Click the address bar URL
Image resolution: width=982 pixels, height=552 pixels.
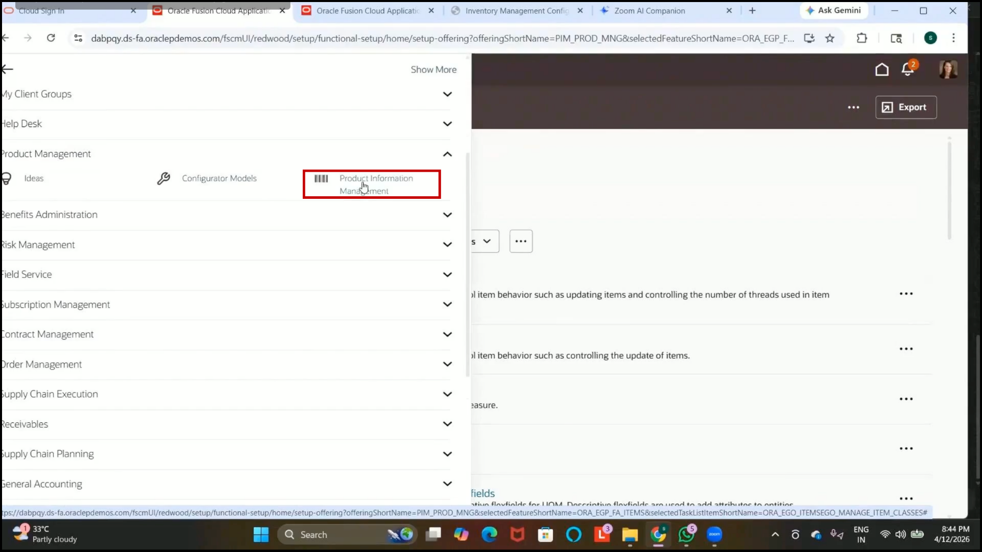tap(442, 38)
